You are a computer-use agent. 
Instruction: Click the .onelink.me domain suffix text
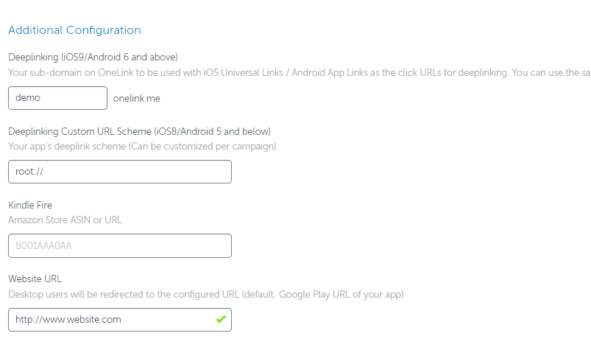pyautogui.click(x=135, y=99)
